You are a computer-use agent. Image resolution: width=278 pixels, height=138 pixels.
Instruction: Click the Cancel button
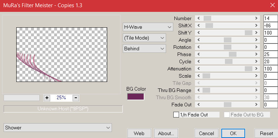pyautogui.click(x=207, y=133)
